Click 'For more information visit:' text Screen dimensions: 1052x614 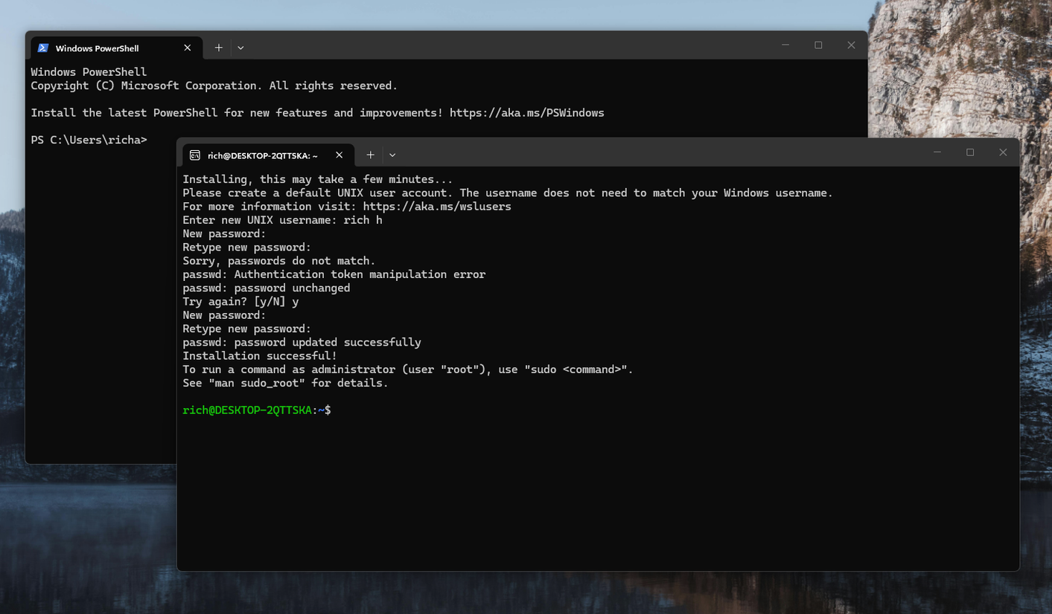[270, 207]
